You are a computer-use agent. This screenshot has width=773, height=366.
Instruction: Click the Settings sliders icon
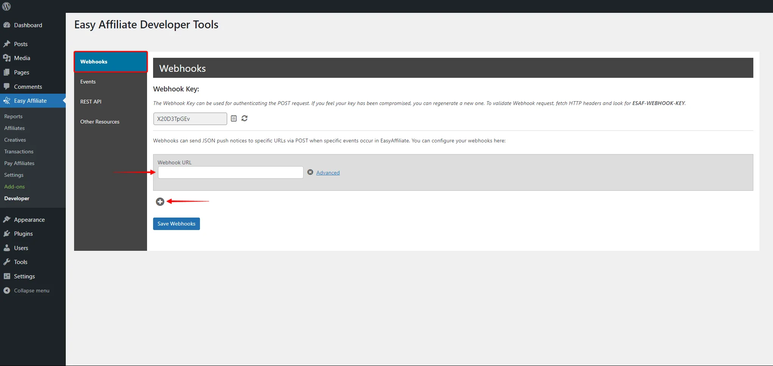coord(7,276)
